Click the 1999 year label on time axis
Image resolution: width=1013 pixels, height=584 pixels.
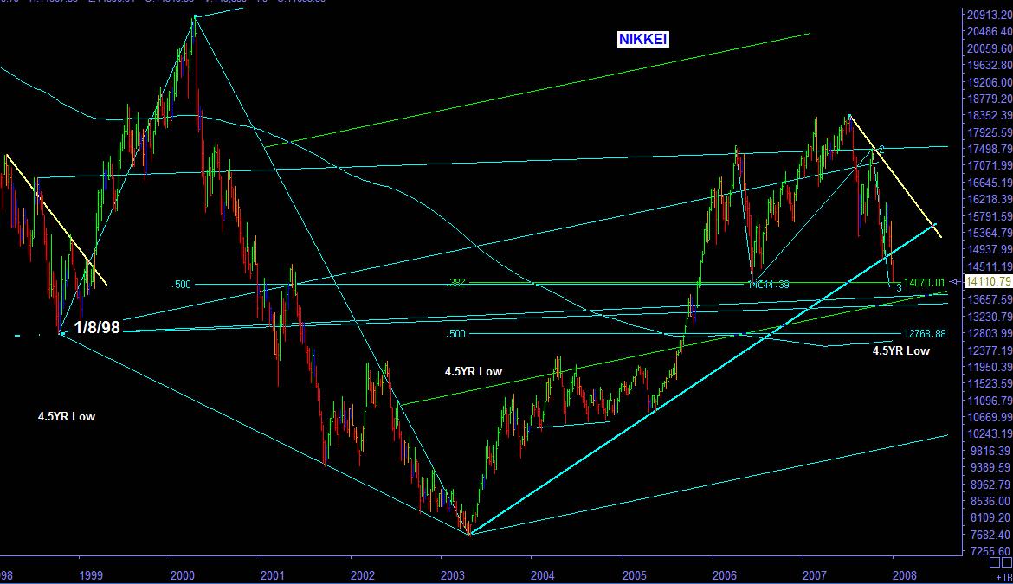tap(91, 575)
